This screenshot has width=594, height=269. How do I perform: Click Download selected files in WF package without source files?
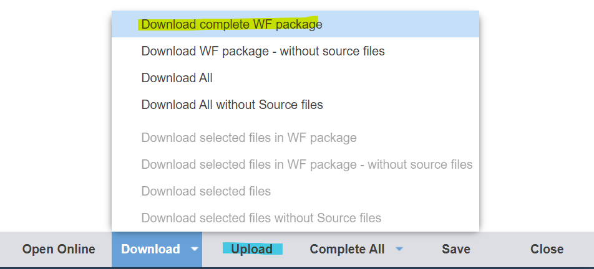(306, 164)
